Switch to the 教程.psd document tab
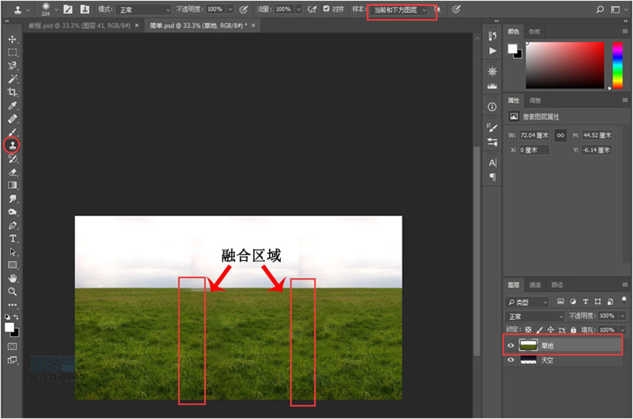633x419 pixels. pos(79,25)
